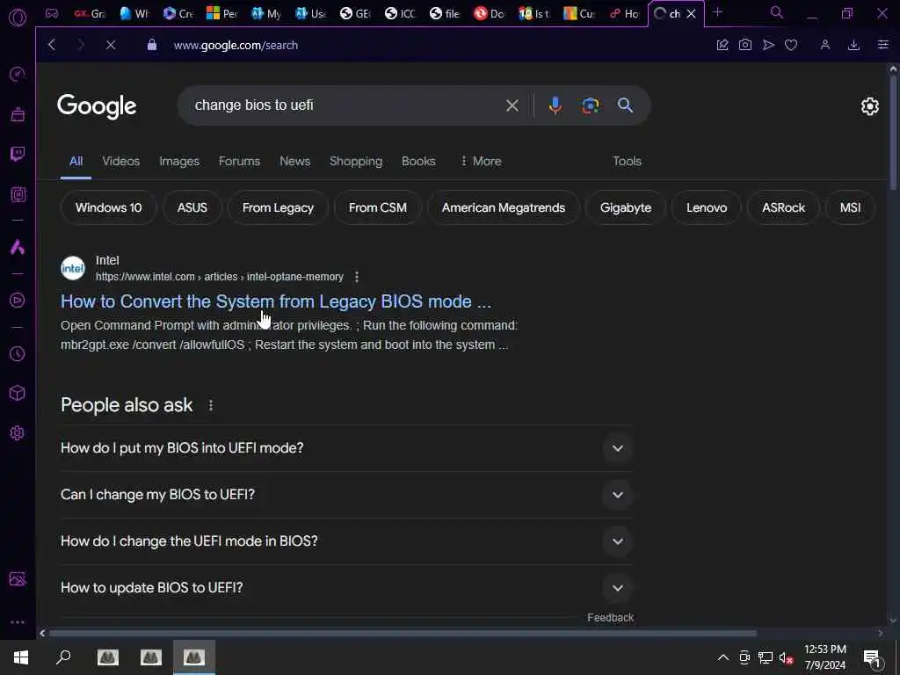Open Intel result three-dot options
The image size is (900, 675).
click(357, 277)
